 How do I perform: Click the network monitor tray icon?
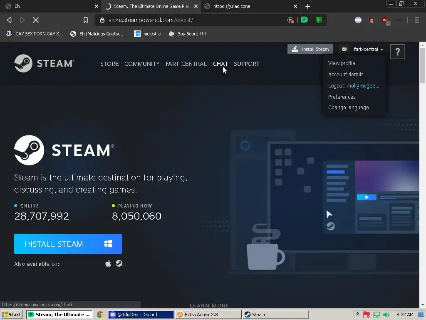376,315
